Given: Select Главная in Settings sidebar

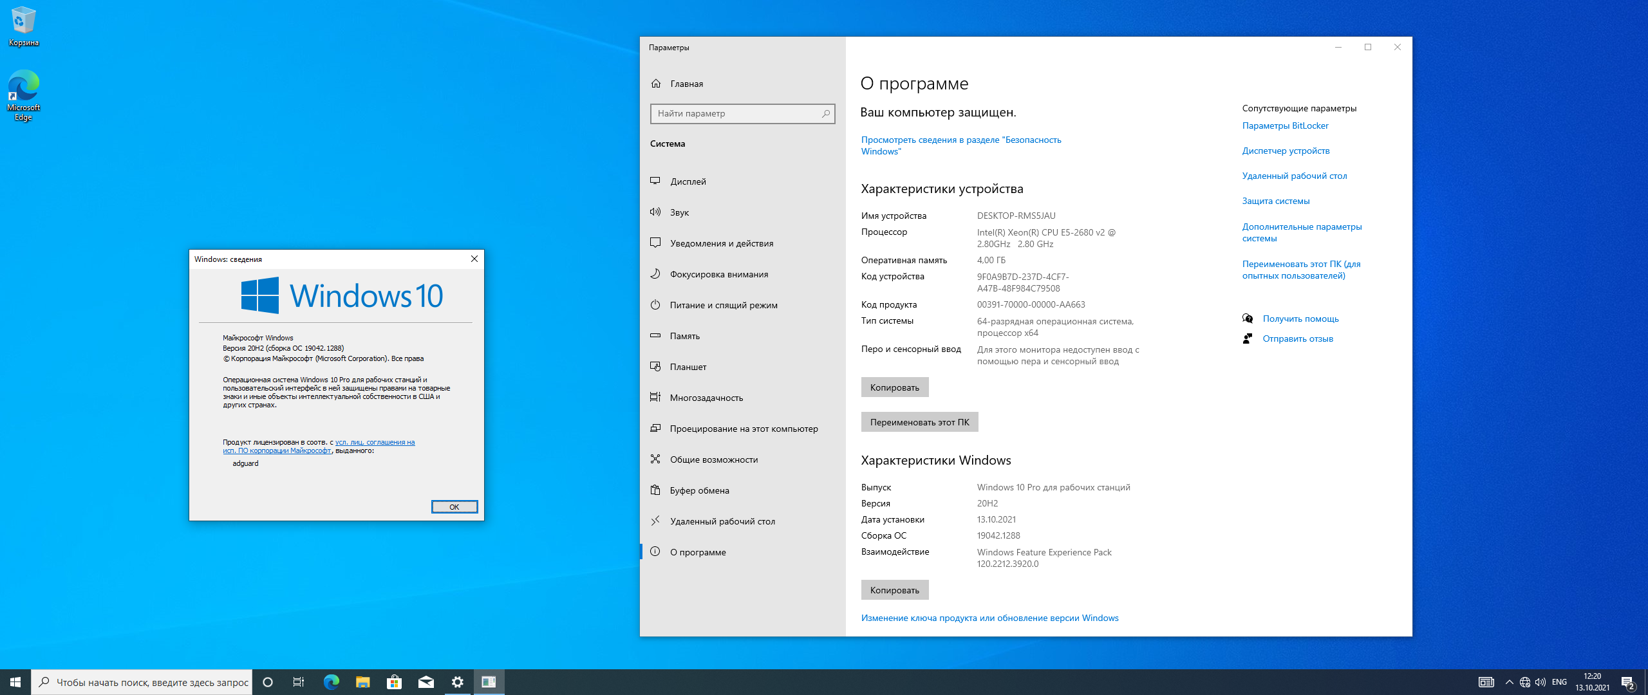Looking at the screenshot, I should pyautogui.click(x=686, y=84).
